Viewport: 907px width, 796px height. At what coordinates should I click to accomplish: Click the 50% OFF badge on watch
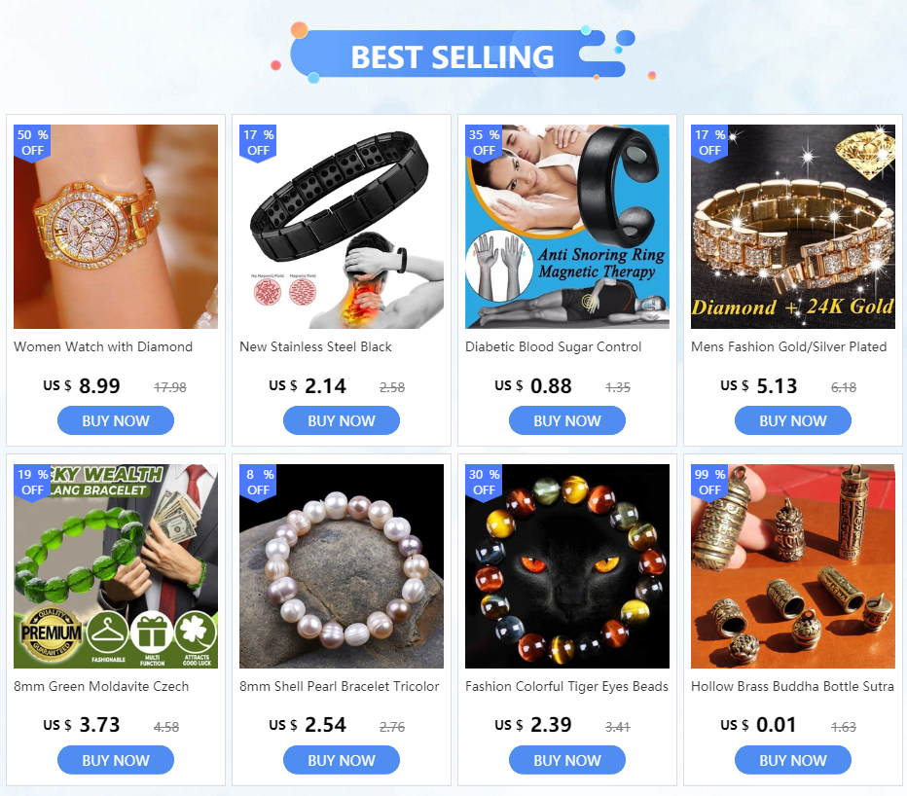pyautogui.click(x=32, y=142)
